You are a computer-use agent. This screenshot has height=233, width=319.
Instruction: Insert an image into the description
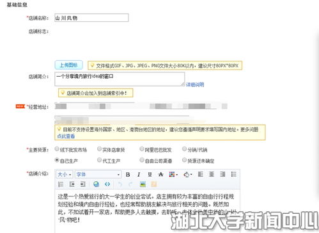(x=143, y=184)
